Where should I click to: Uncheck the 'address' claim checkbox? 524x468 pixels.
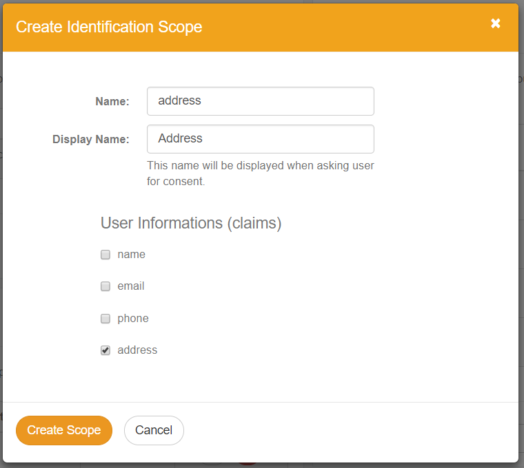coord(105,350)
